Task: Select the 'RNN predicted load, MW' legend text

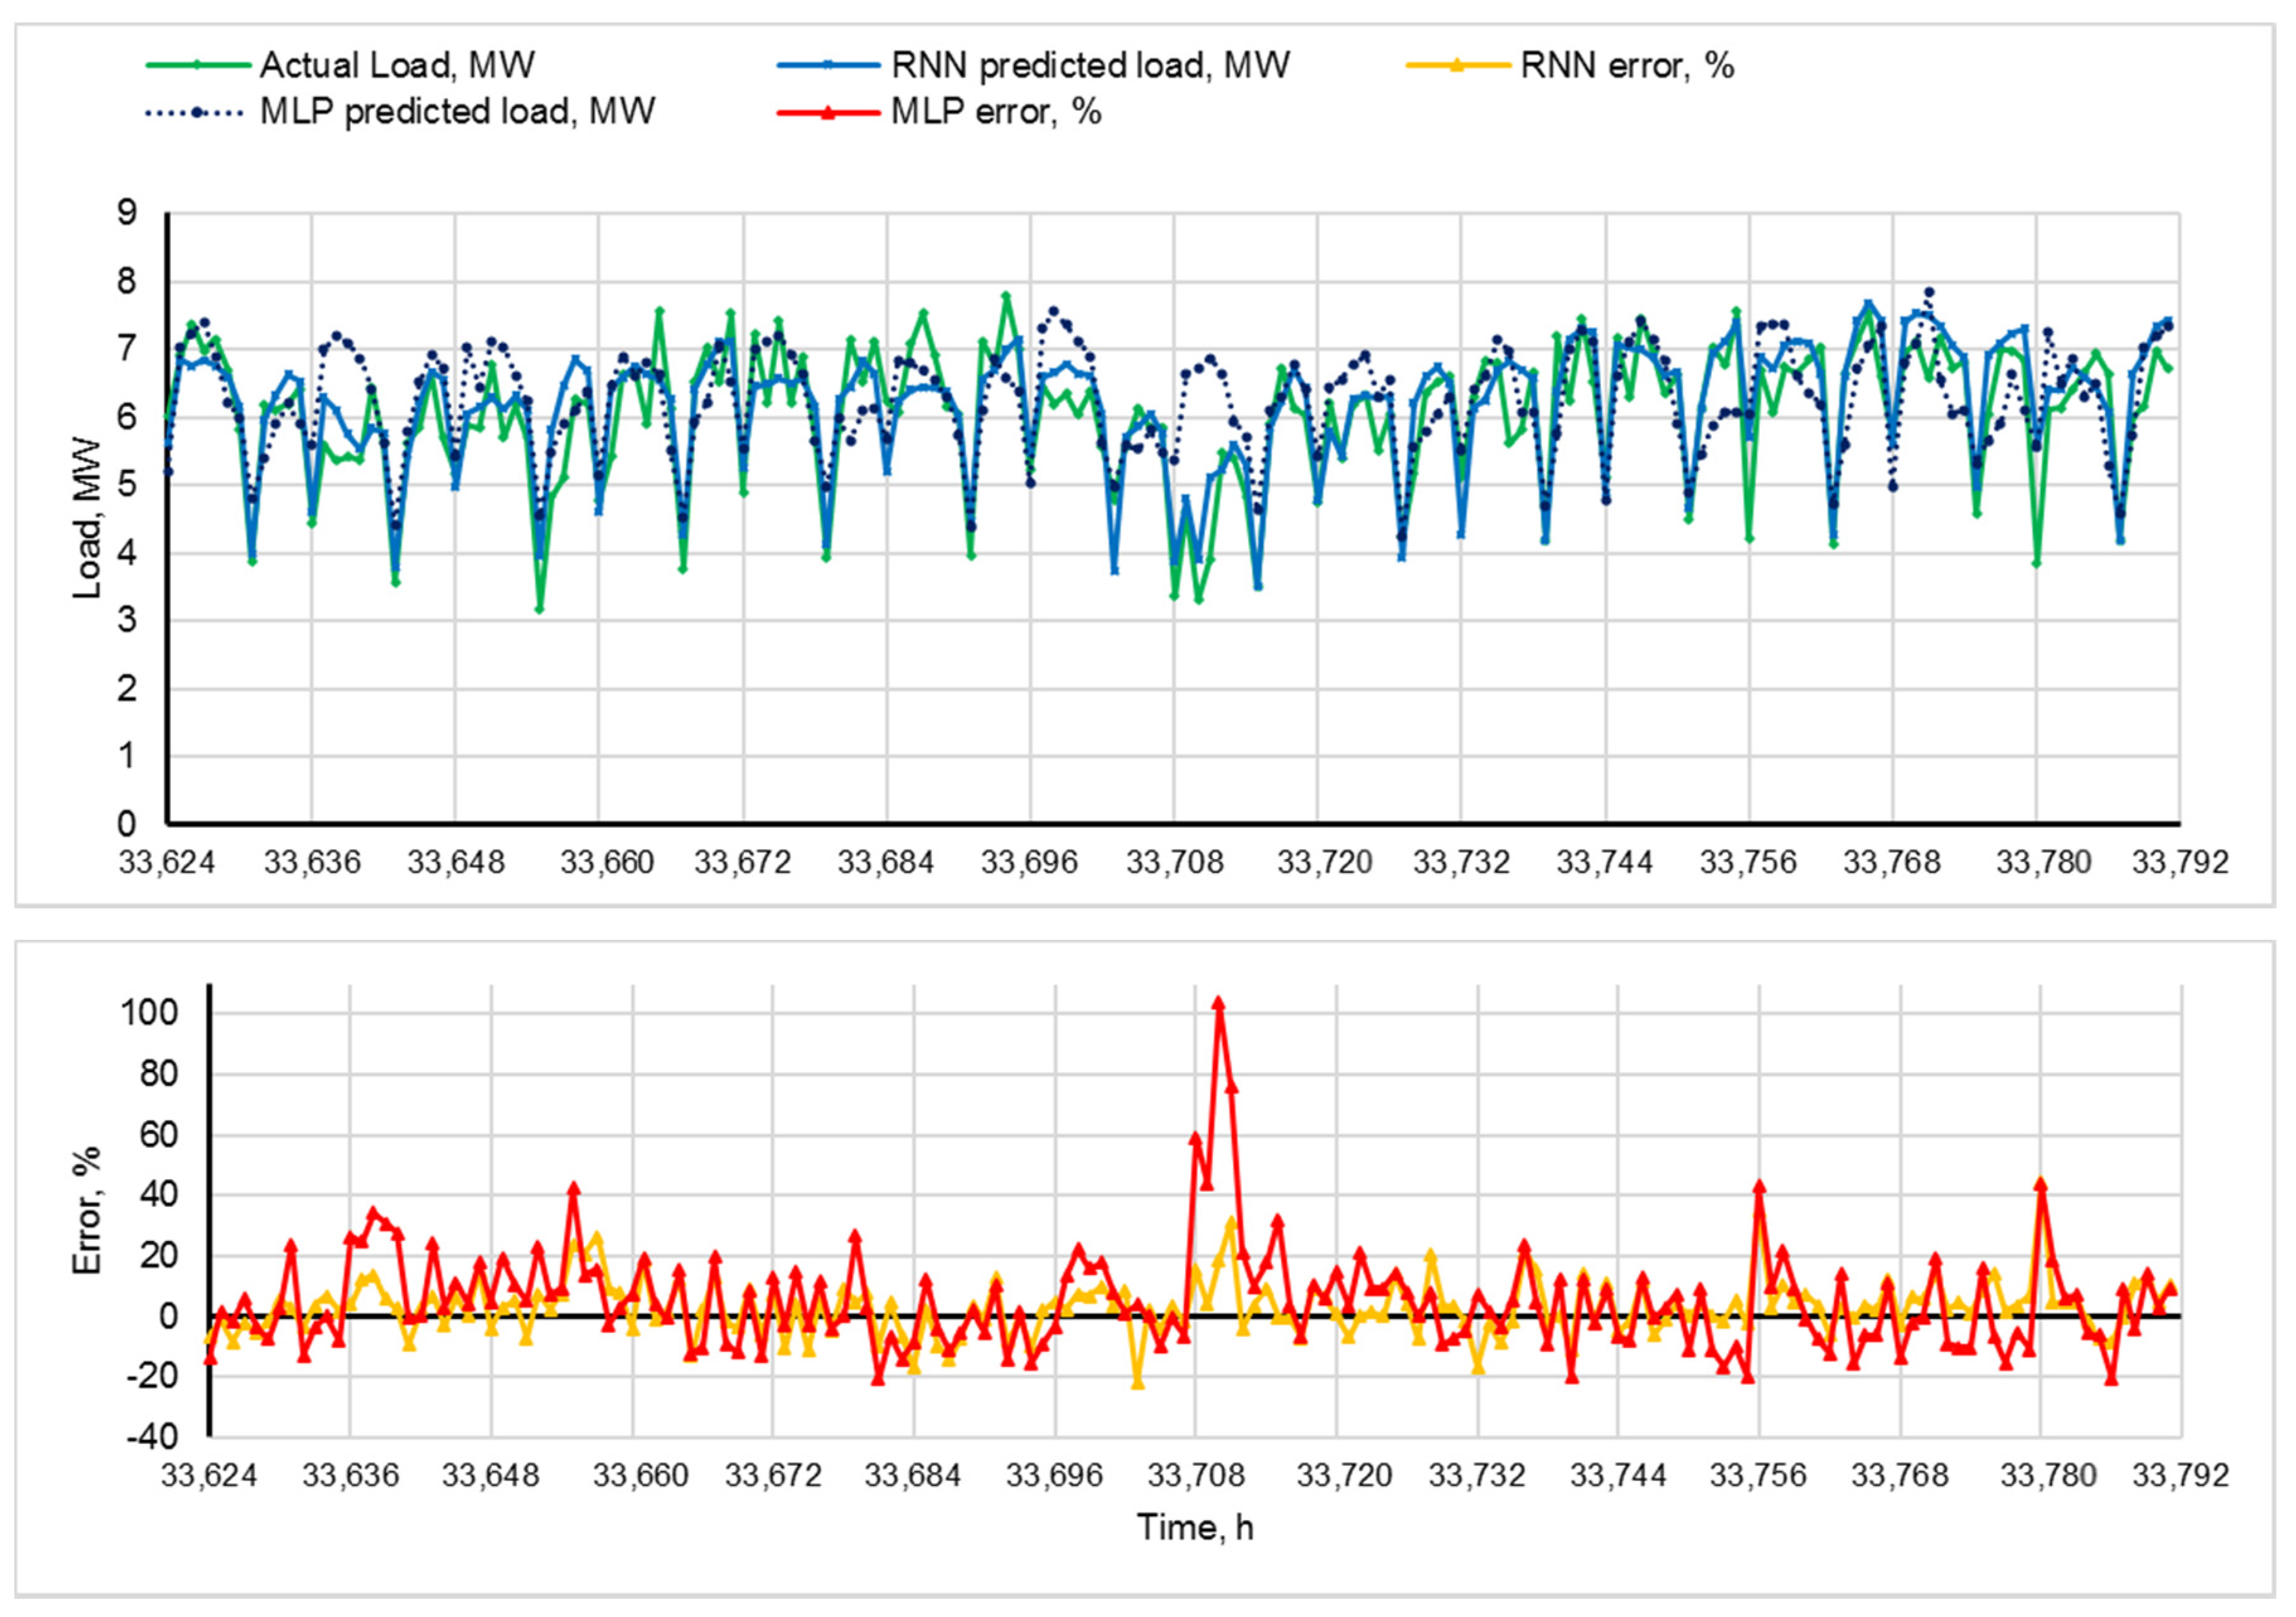Action: pyautogui.click(x=1090, y=66)
